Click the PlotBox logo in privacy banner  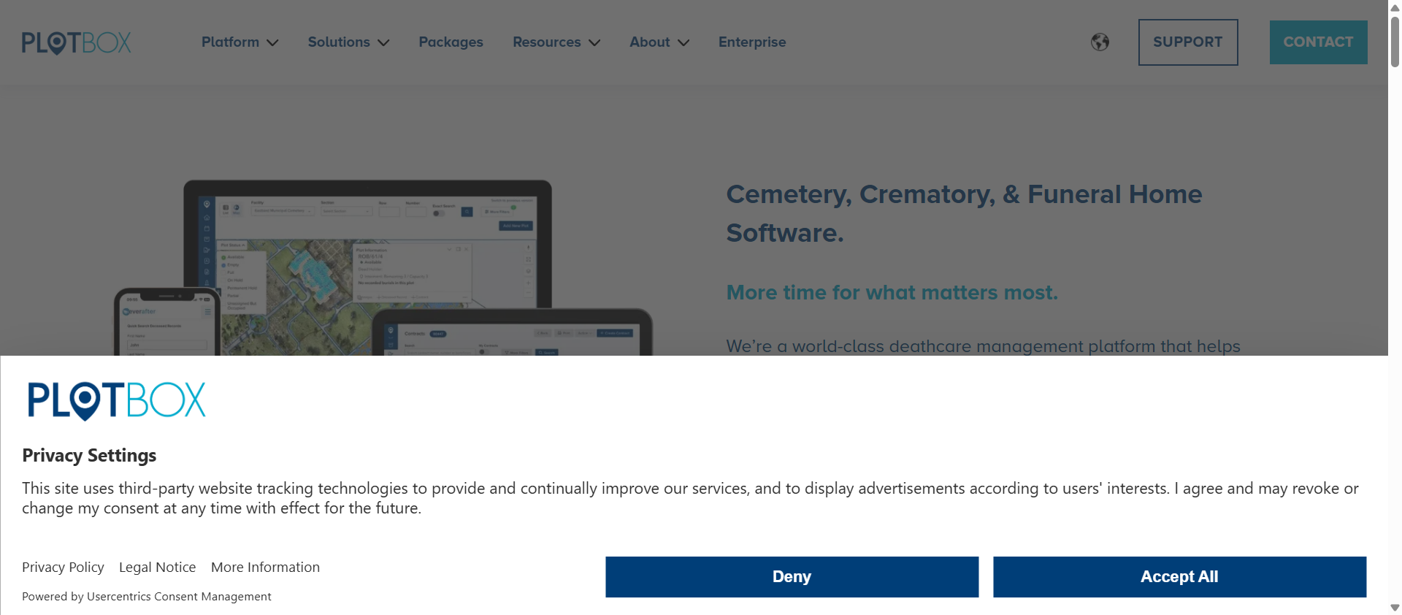tap(117, 400)
